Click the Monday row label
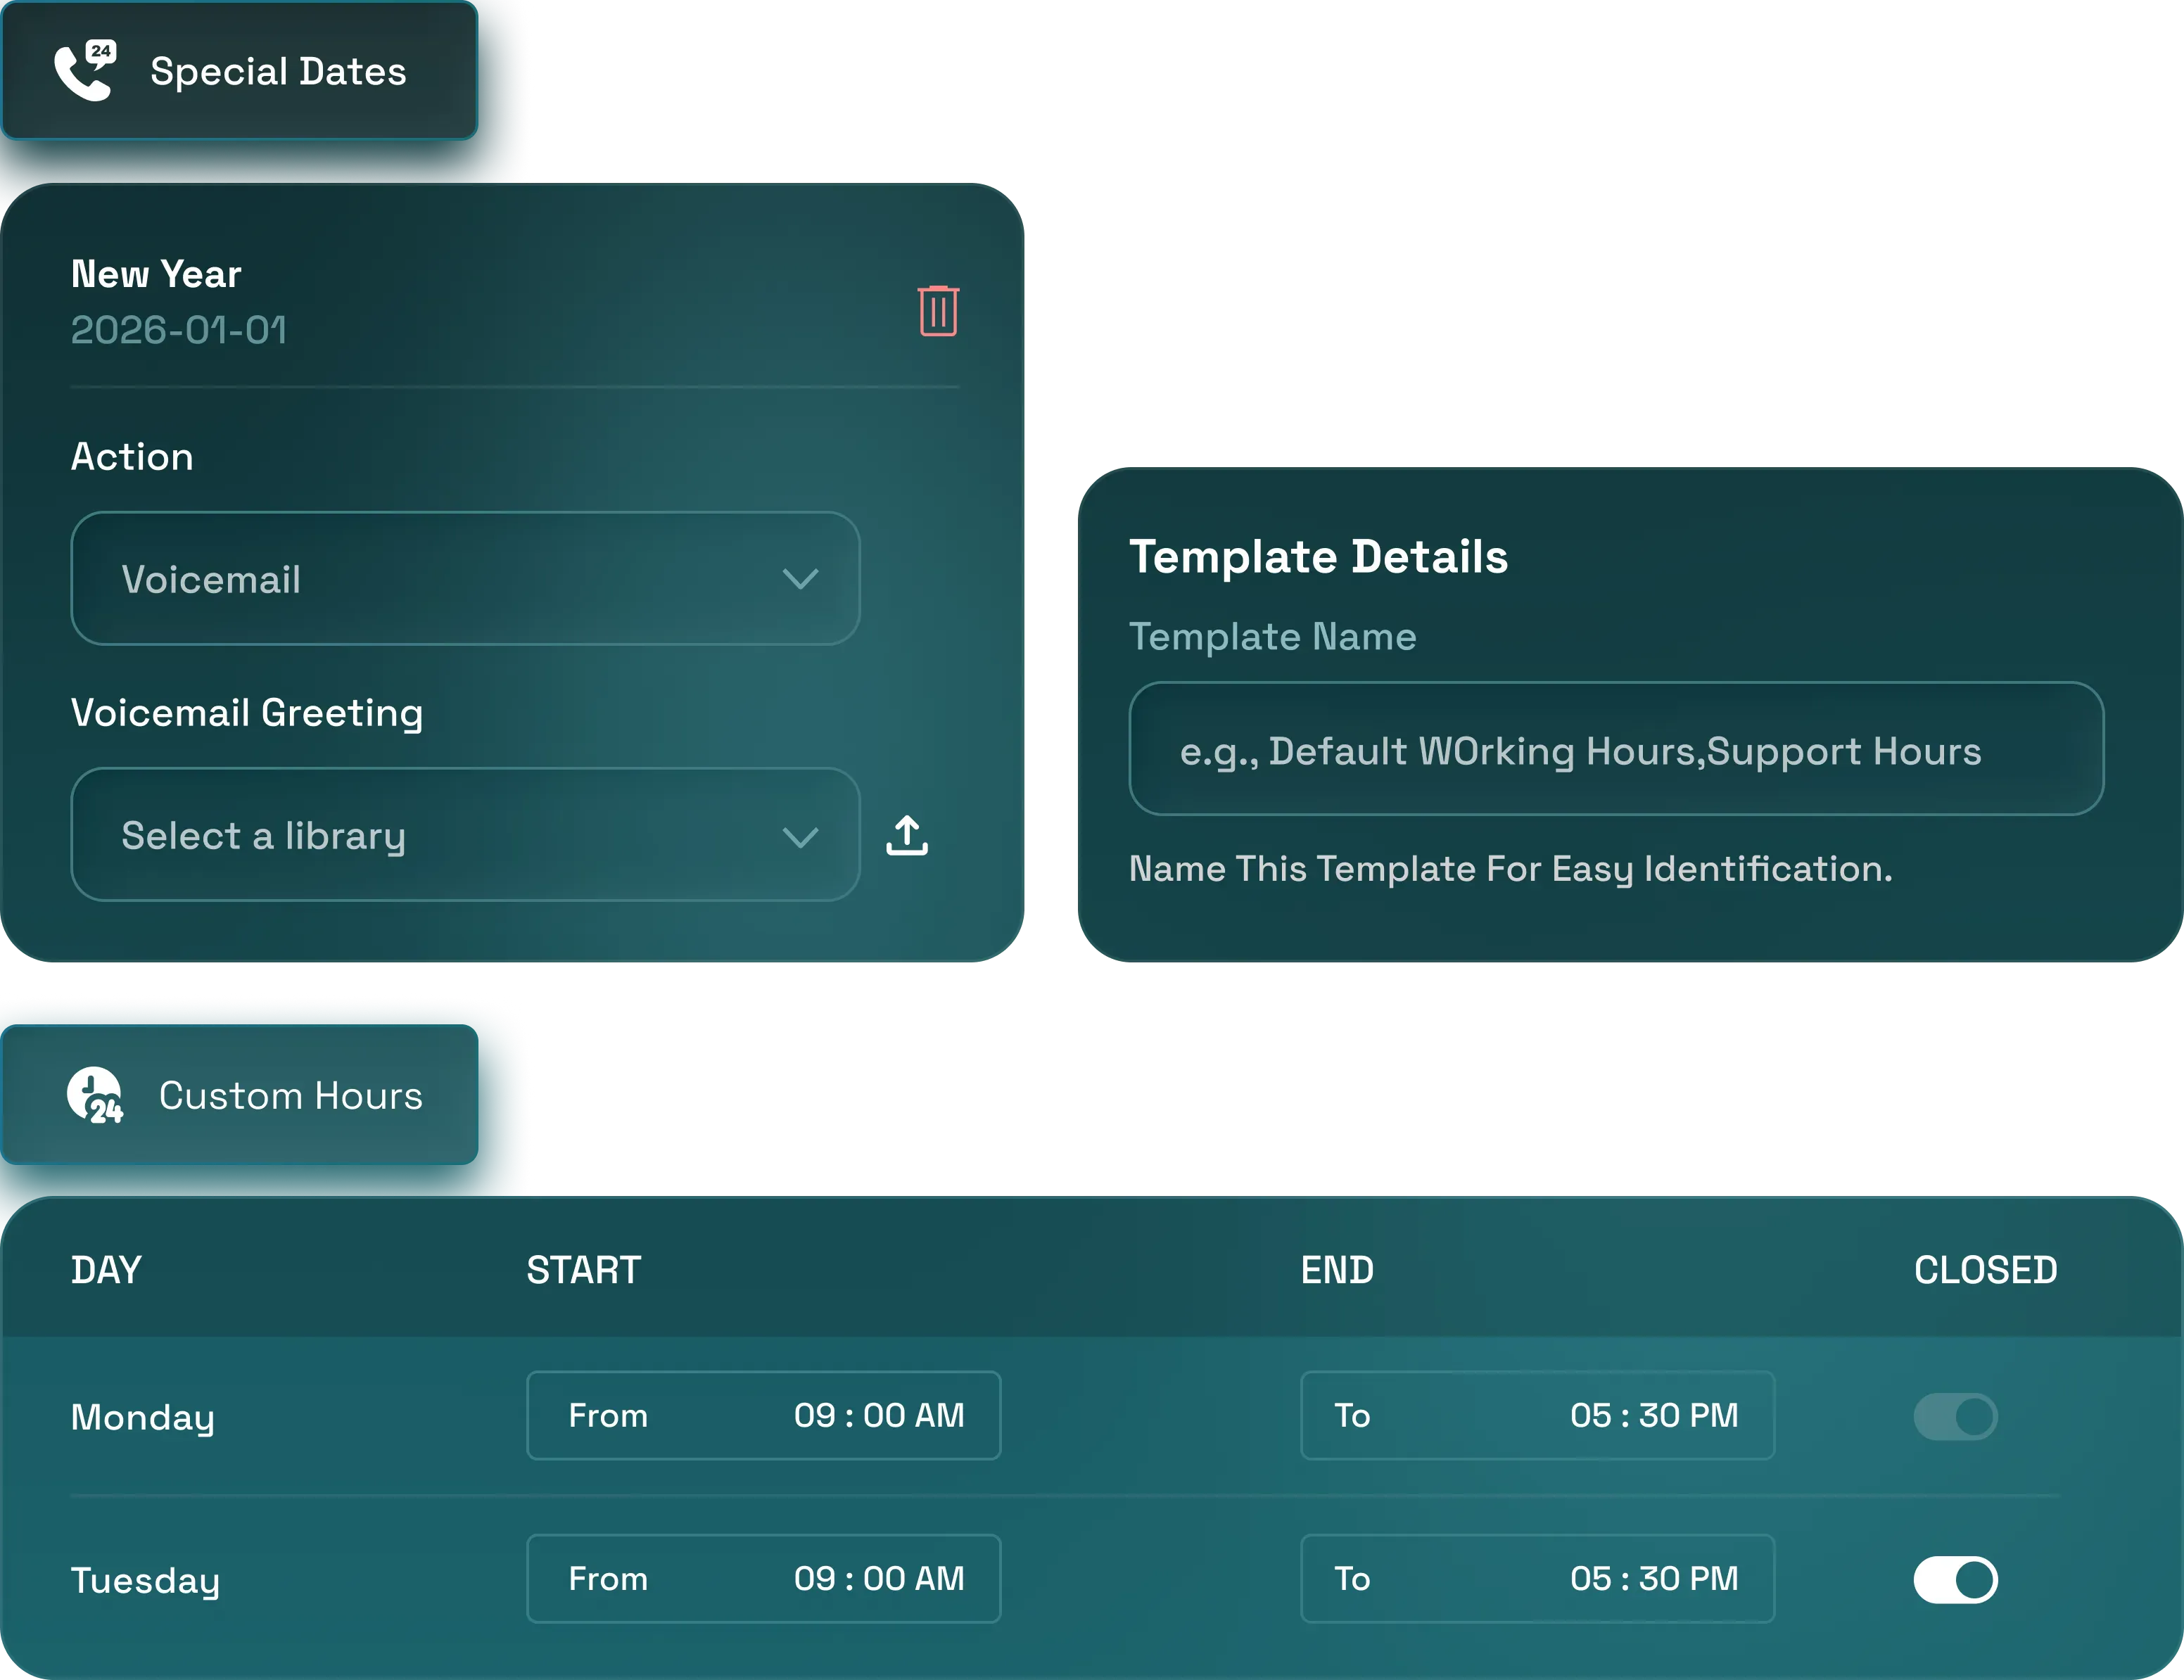 click(143, 1418)
